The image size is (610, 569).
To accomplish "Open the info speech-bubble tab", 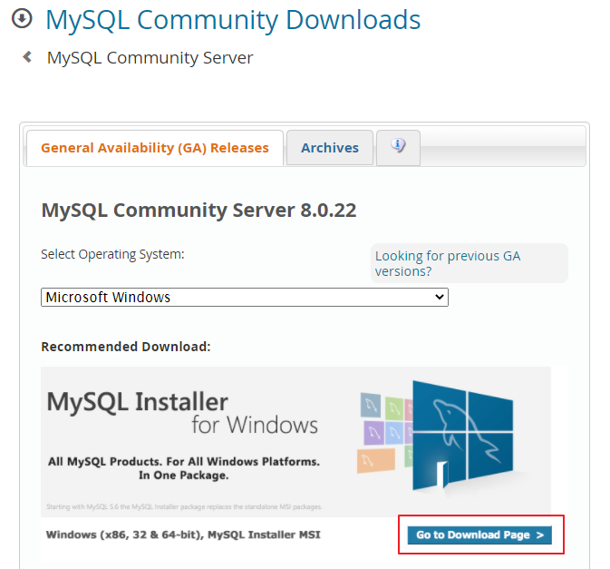I will 398,148.
